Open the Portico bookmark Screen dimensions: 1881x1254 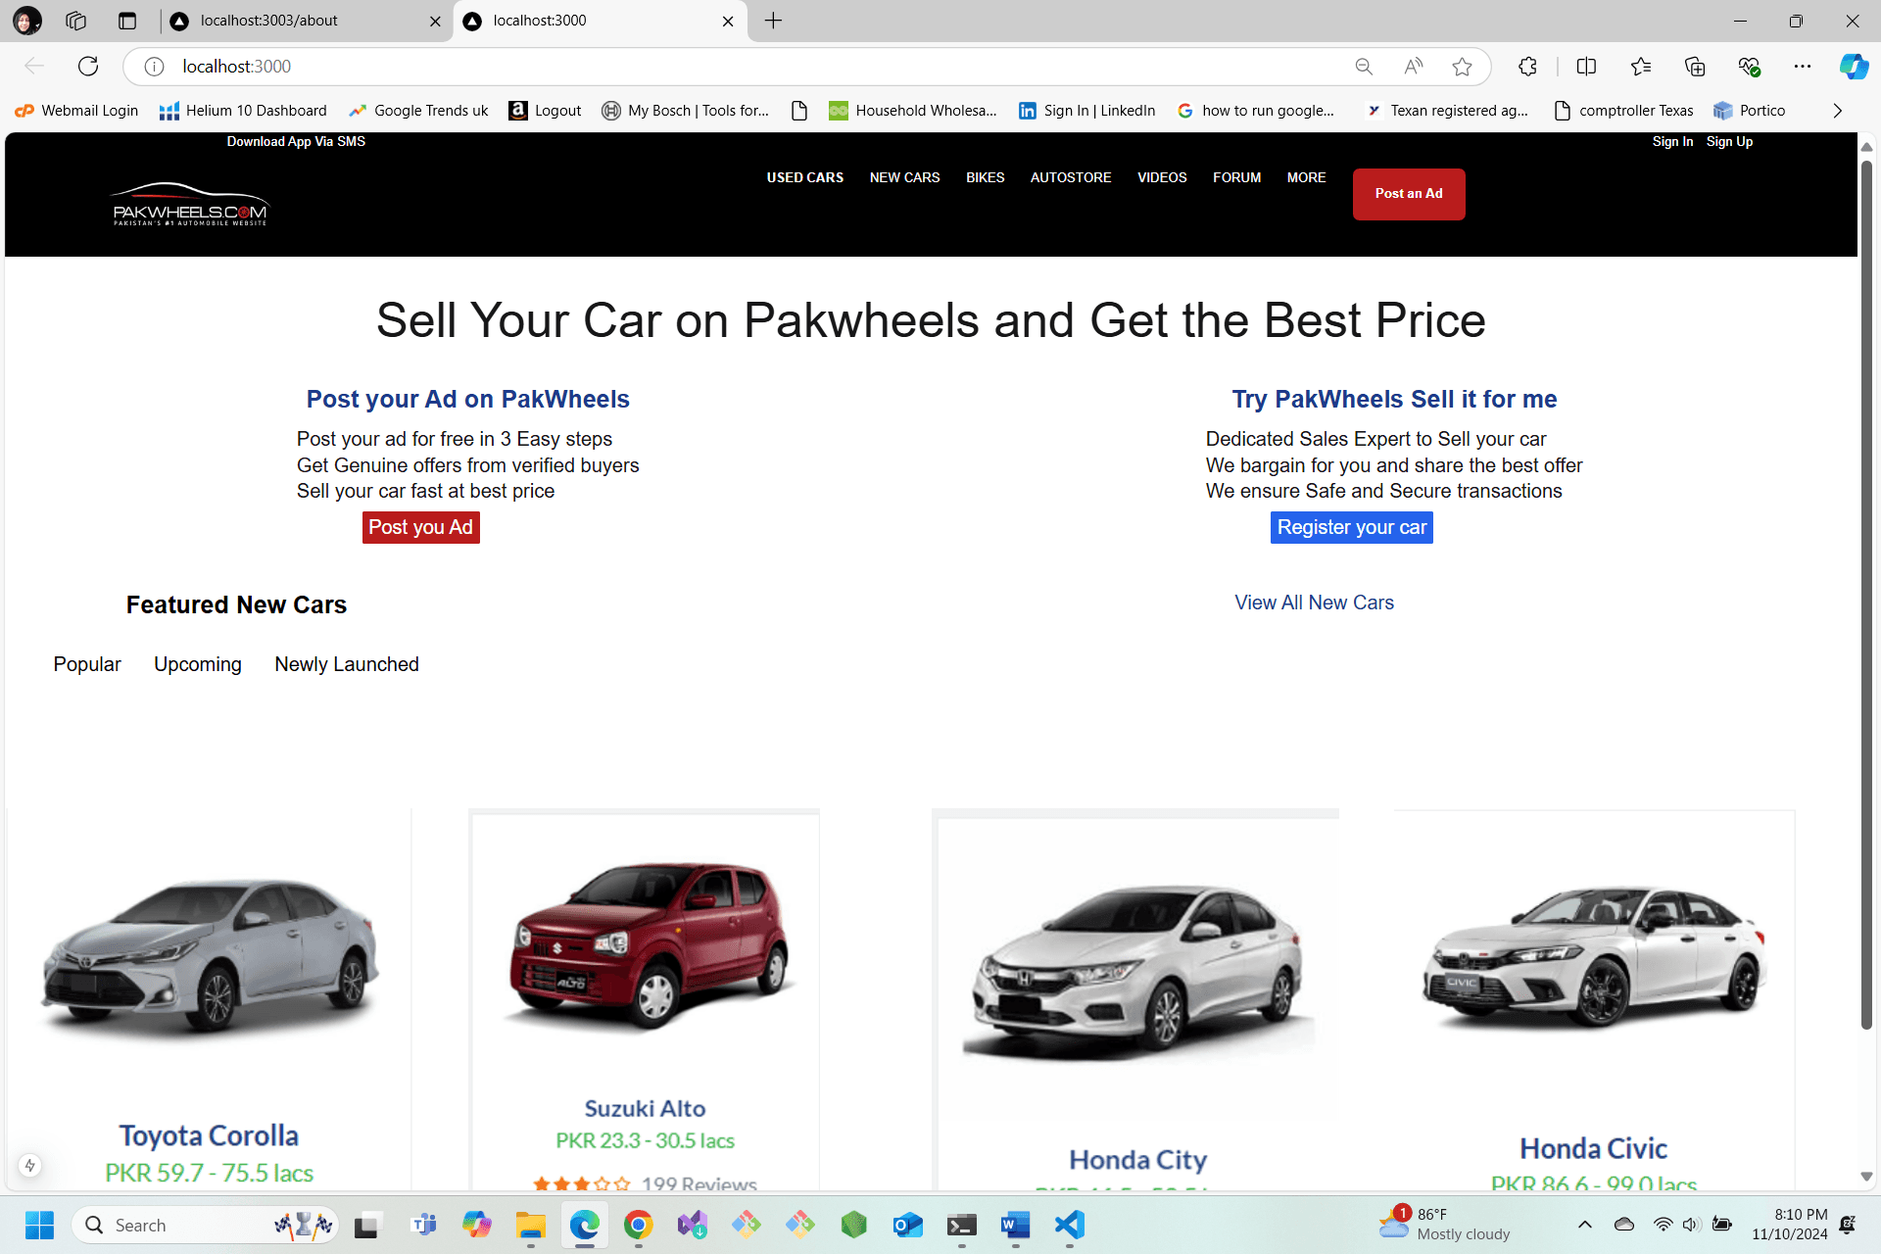click(1750, 111)
